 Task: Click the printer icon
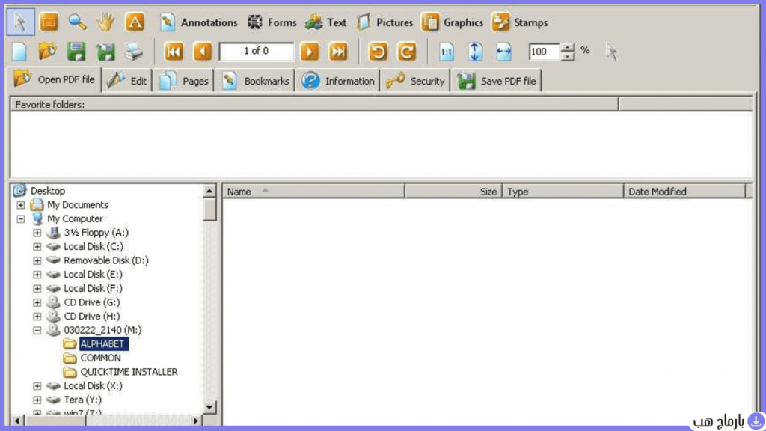[134, 52]
